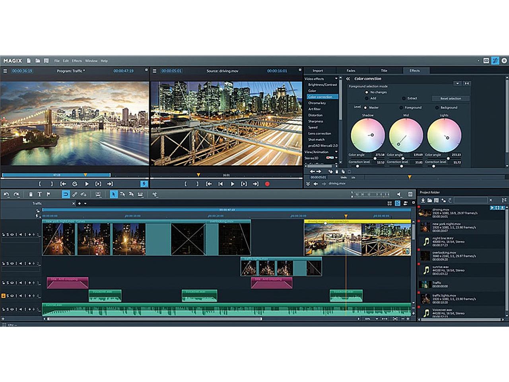
Task: Click the chain link group icon
Action: [x=74, y=194]
